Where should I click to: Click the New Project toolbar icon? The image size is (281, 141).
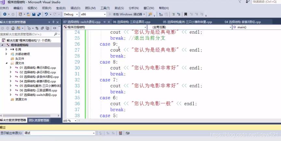(20, 14)
